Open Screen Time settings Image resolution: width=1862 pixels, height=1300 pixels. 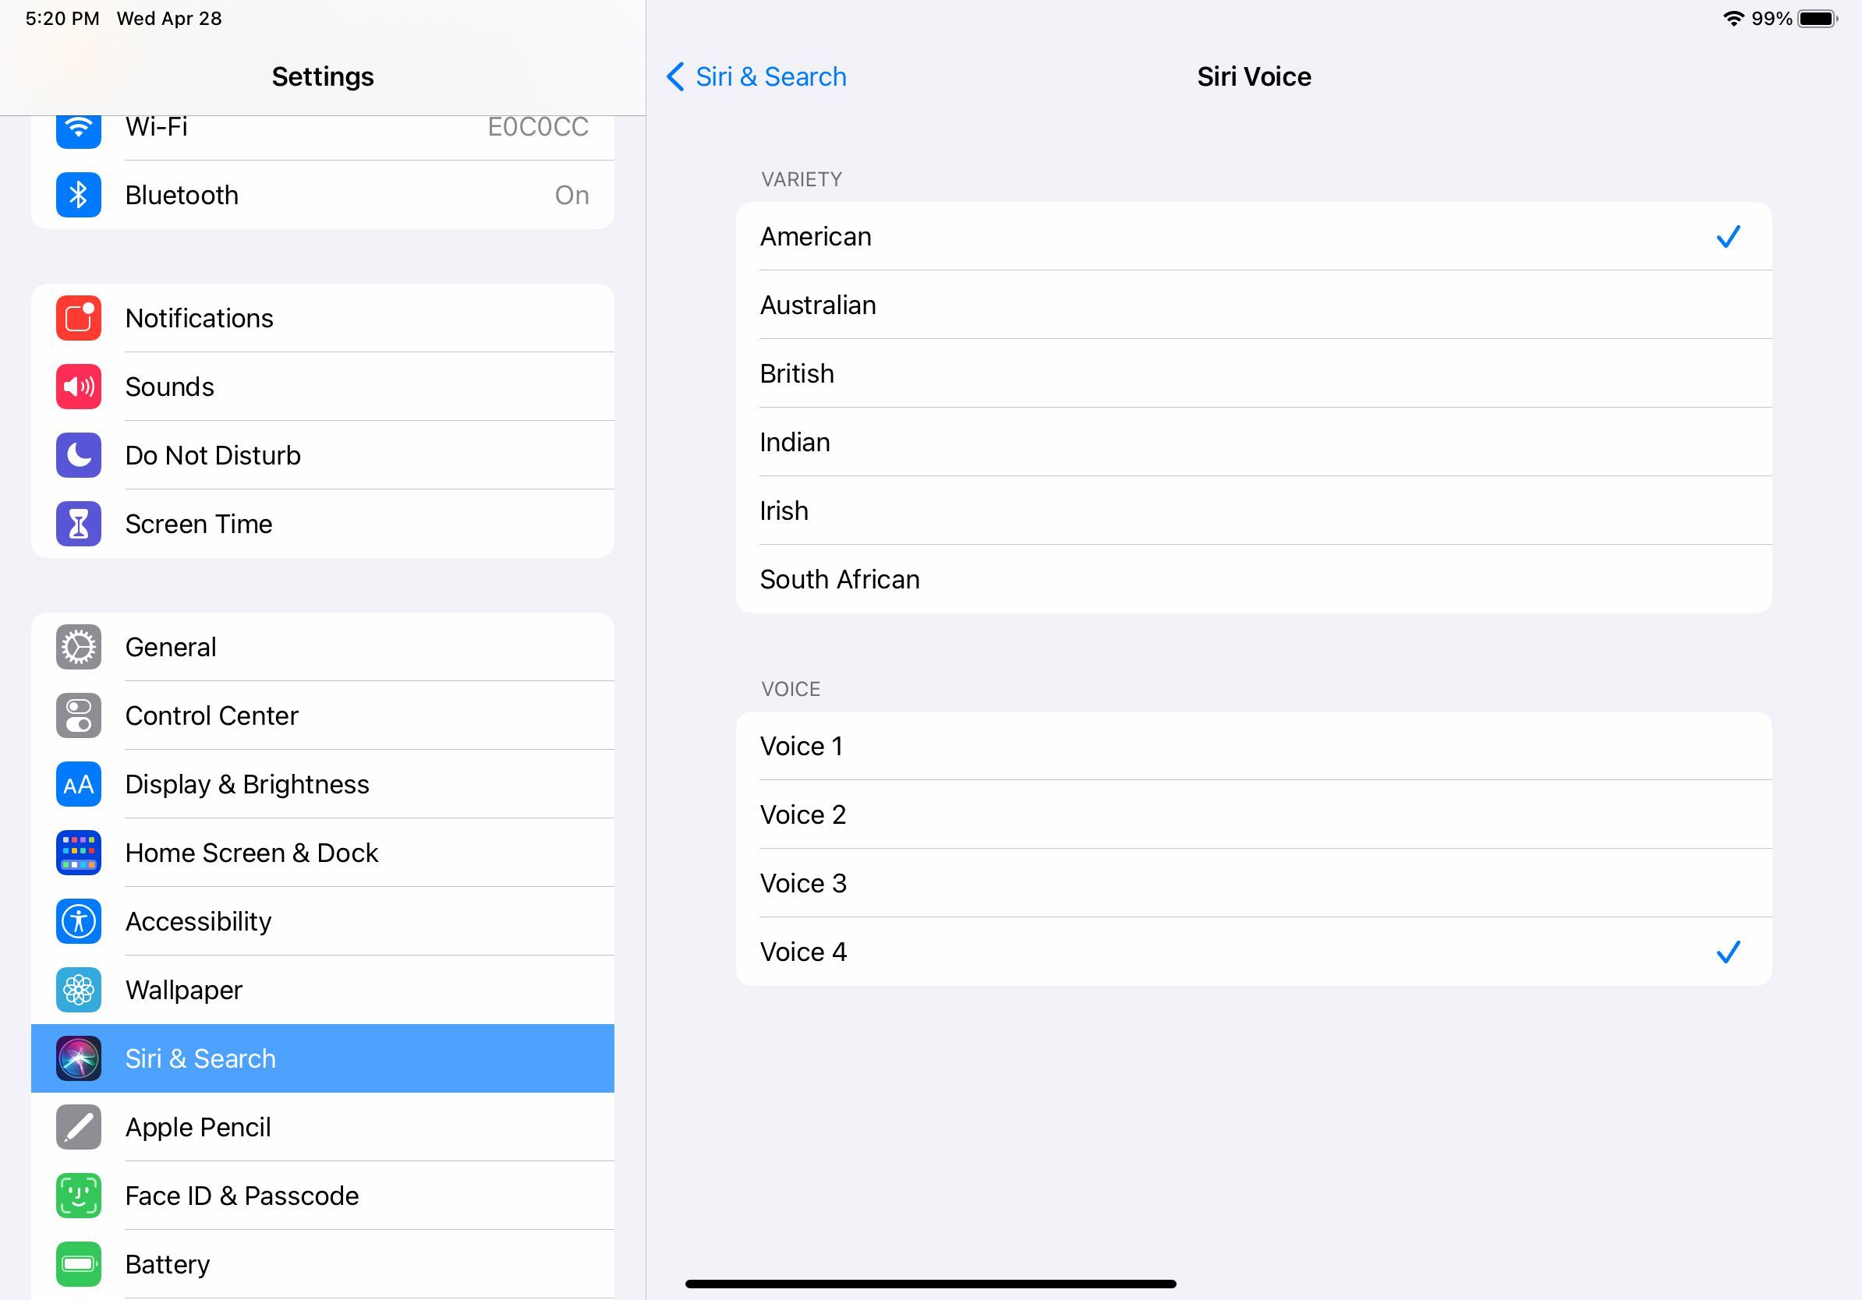323,525
